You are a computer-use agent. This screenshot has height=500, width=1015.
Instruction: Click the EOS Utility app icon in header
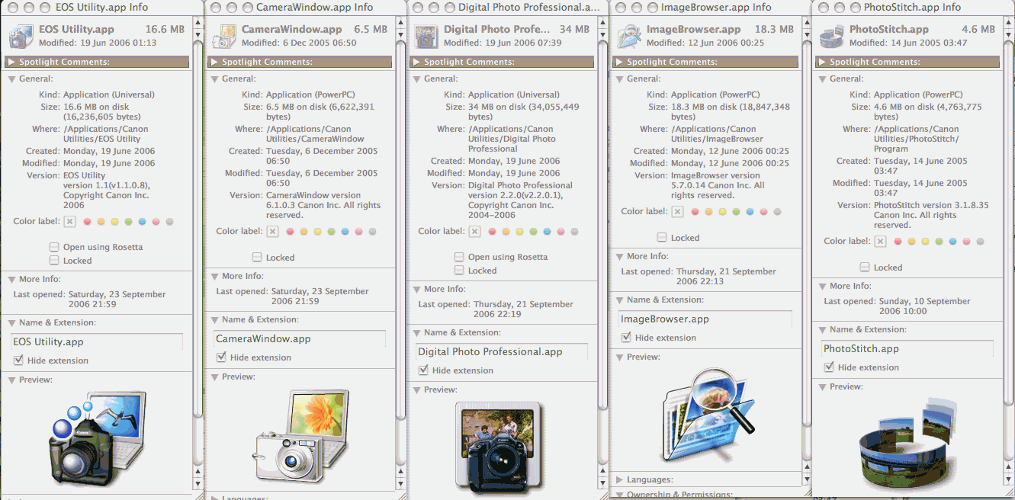click(21, 35)
